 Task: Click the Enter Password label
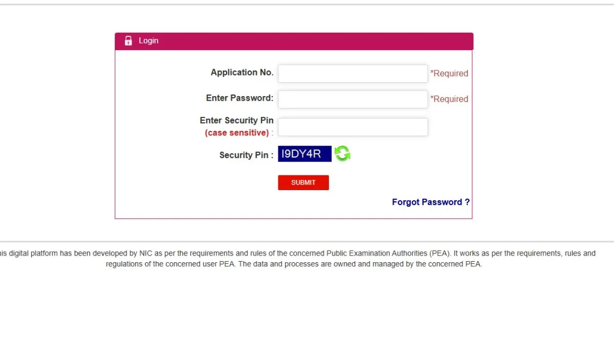pyautogui.click(x=239, y=98)
